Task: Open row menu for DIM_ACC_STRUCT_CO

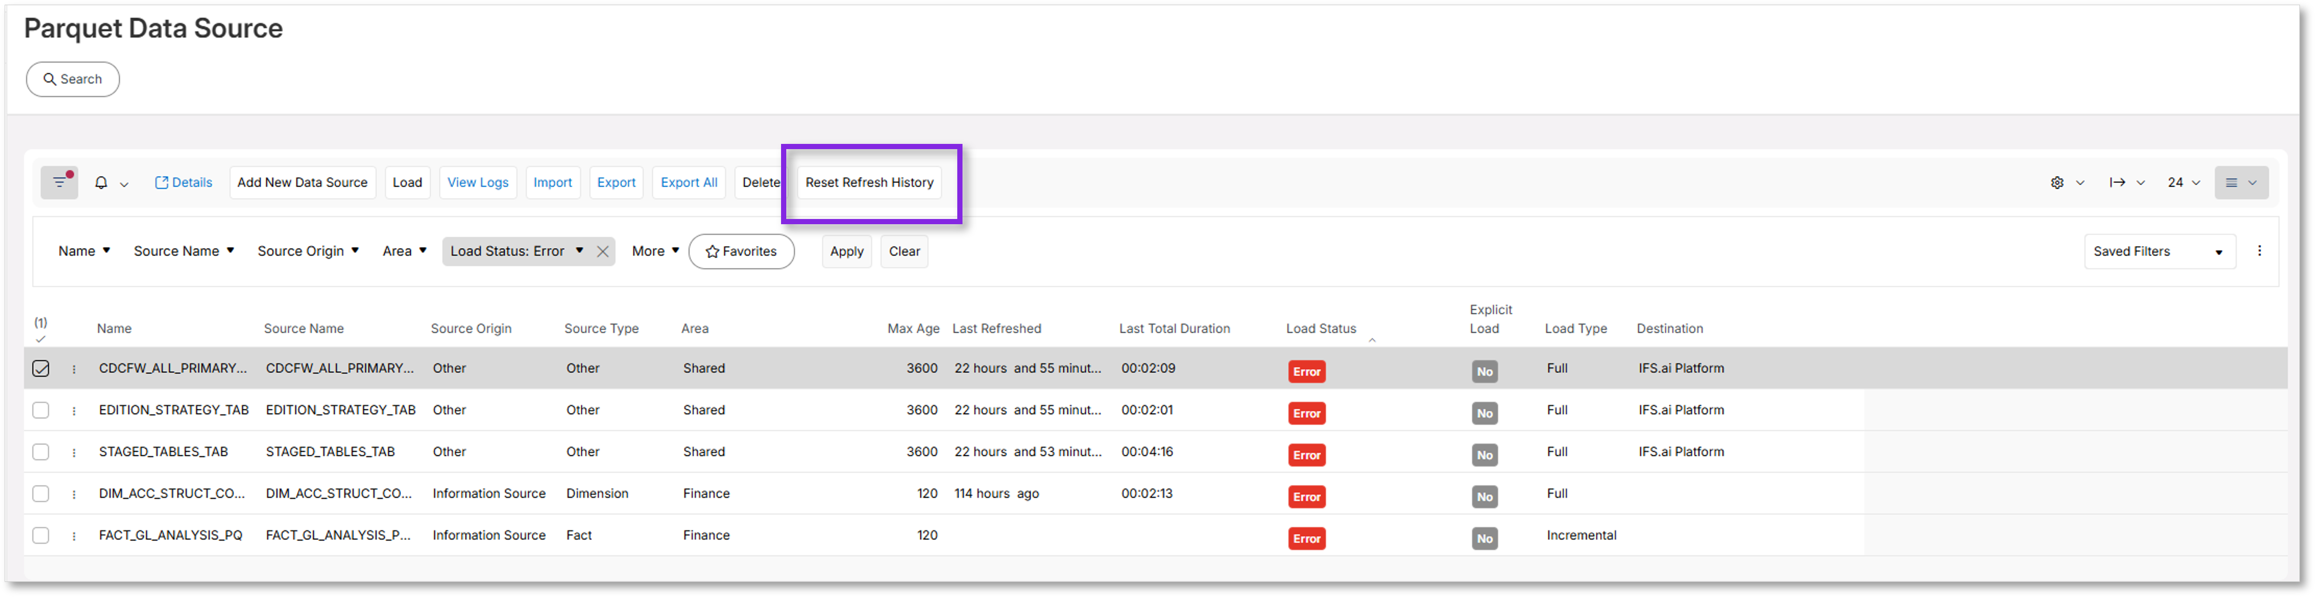Action: [74, 494]
